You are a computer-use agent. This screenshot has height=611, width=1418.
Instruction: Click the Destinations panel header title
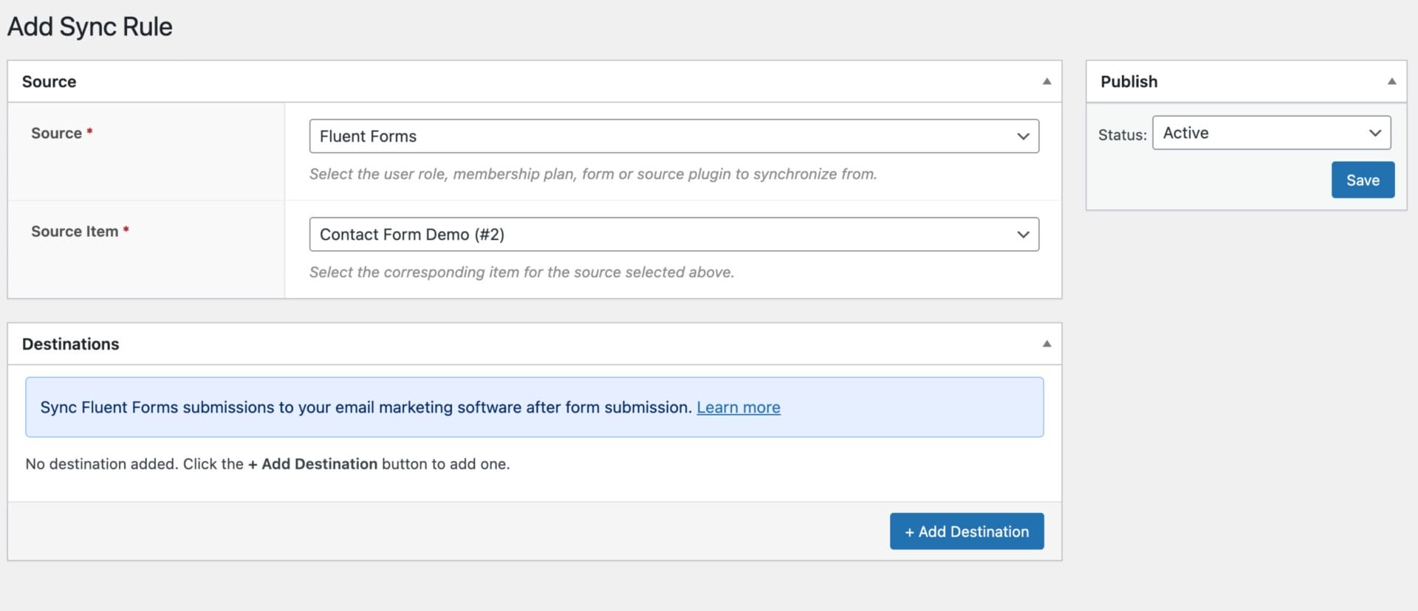(x=70, y=344)
